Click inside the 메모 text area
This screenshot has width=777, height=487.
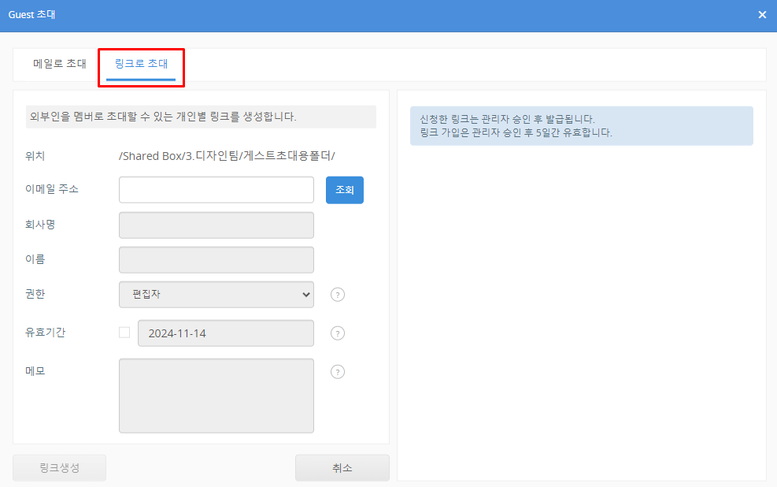click(x=216, y=396)
